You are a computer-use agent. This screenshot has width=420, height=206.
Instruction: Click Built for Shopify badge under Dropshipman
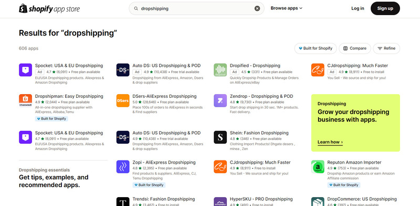(x=51, y=119)
